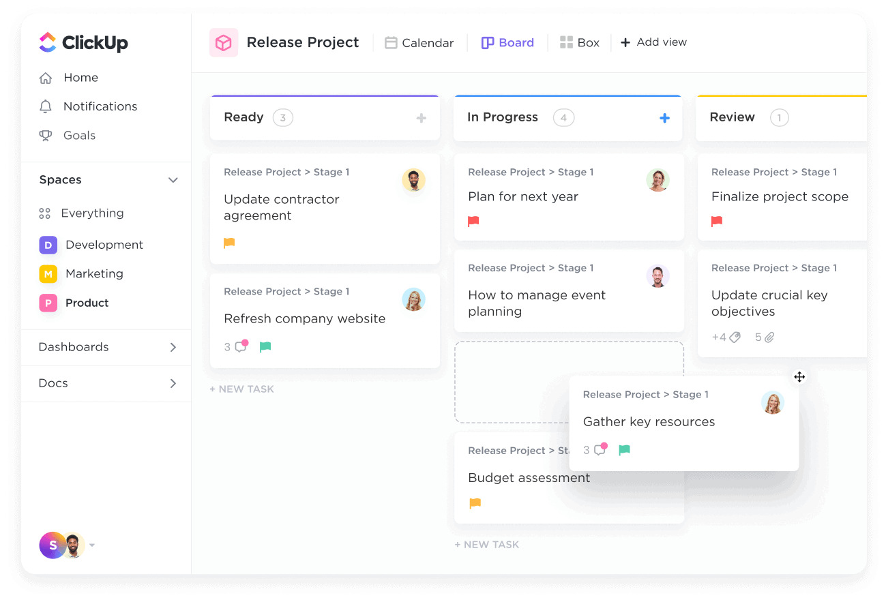Expand the Dashboards section
The width and height of the screenshot is (886, 602).
point(173,347)
